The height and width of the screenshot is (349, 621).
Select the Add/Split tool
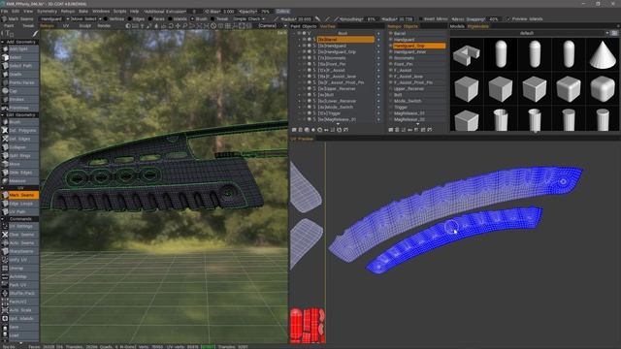pyautogui.click(x=19, y=49)
